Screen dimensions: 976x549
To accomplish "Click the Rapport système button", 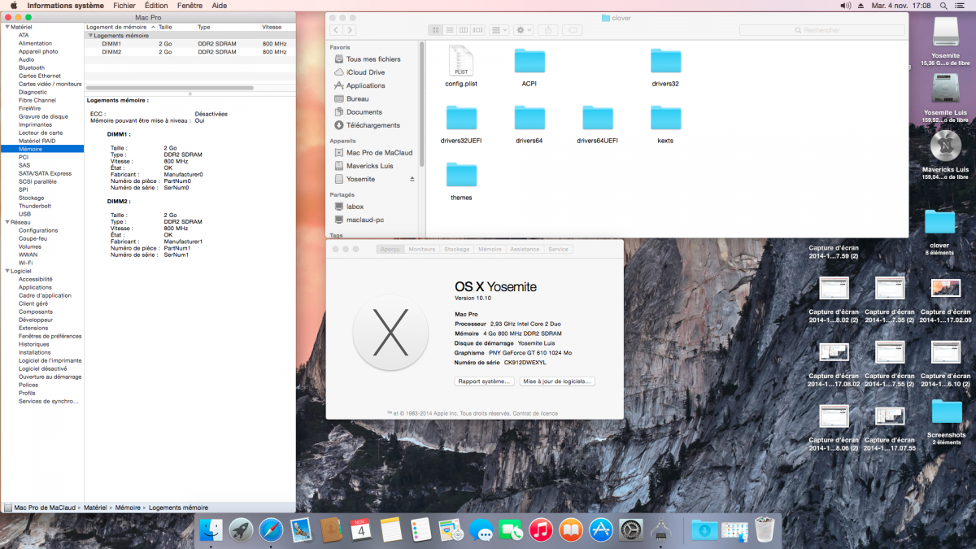I will click(x=484, y=381).
